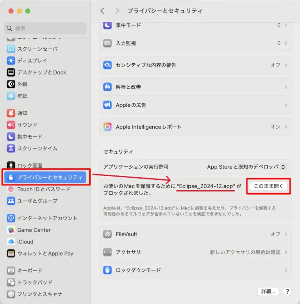Select sidebar 集中モード moon icon
The image size is (300, 304).
point(11,137)
